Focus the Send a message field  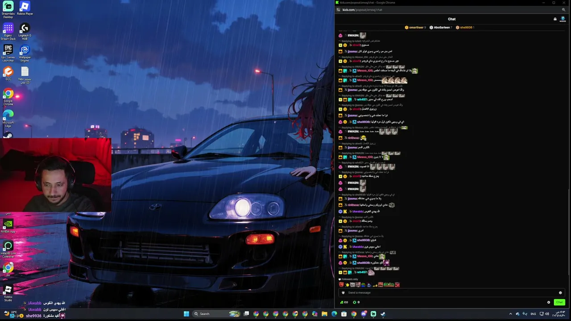point(451,292)
